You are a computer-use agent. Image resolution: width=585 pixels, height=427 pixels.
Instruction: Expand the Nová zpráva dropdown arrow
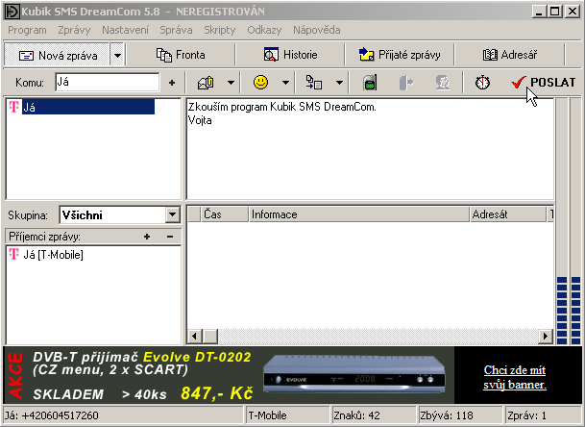coord(117,55)
